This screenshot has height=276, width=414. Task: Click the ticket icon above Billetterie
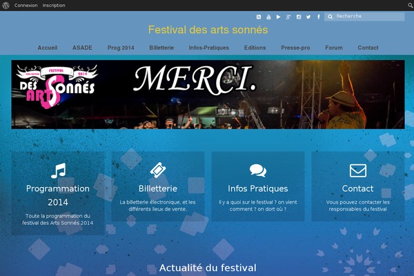pos(158,170)
